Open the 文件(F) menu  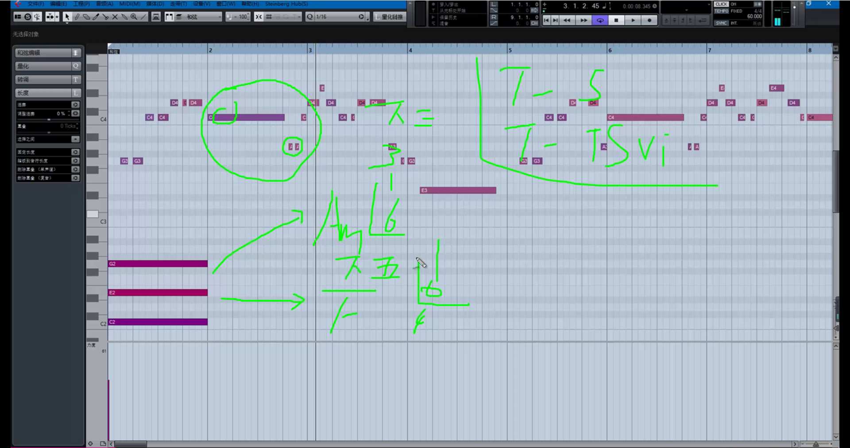pyautogui.click(x=36, y=4)
